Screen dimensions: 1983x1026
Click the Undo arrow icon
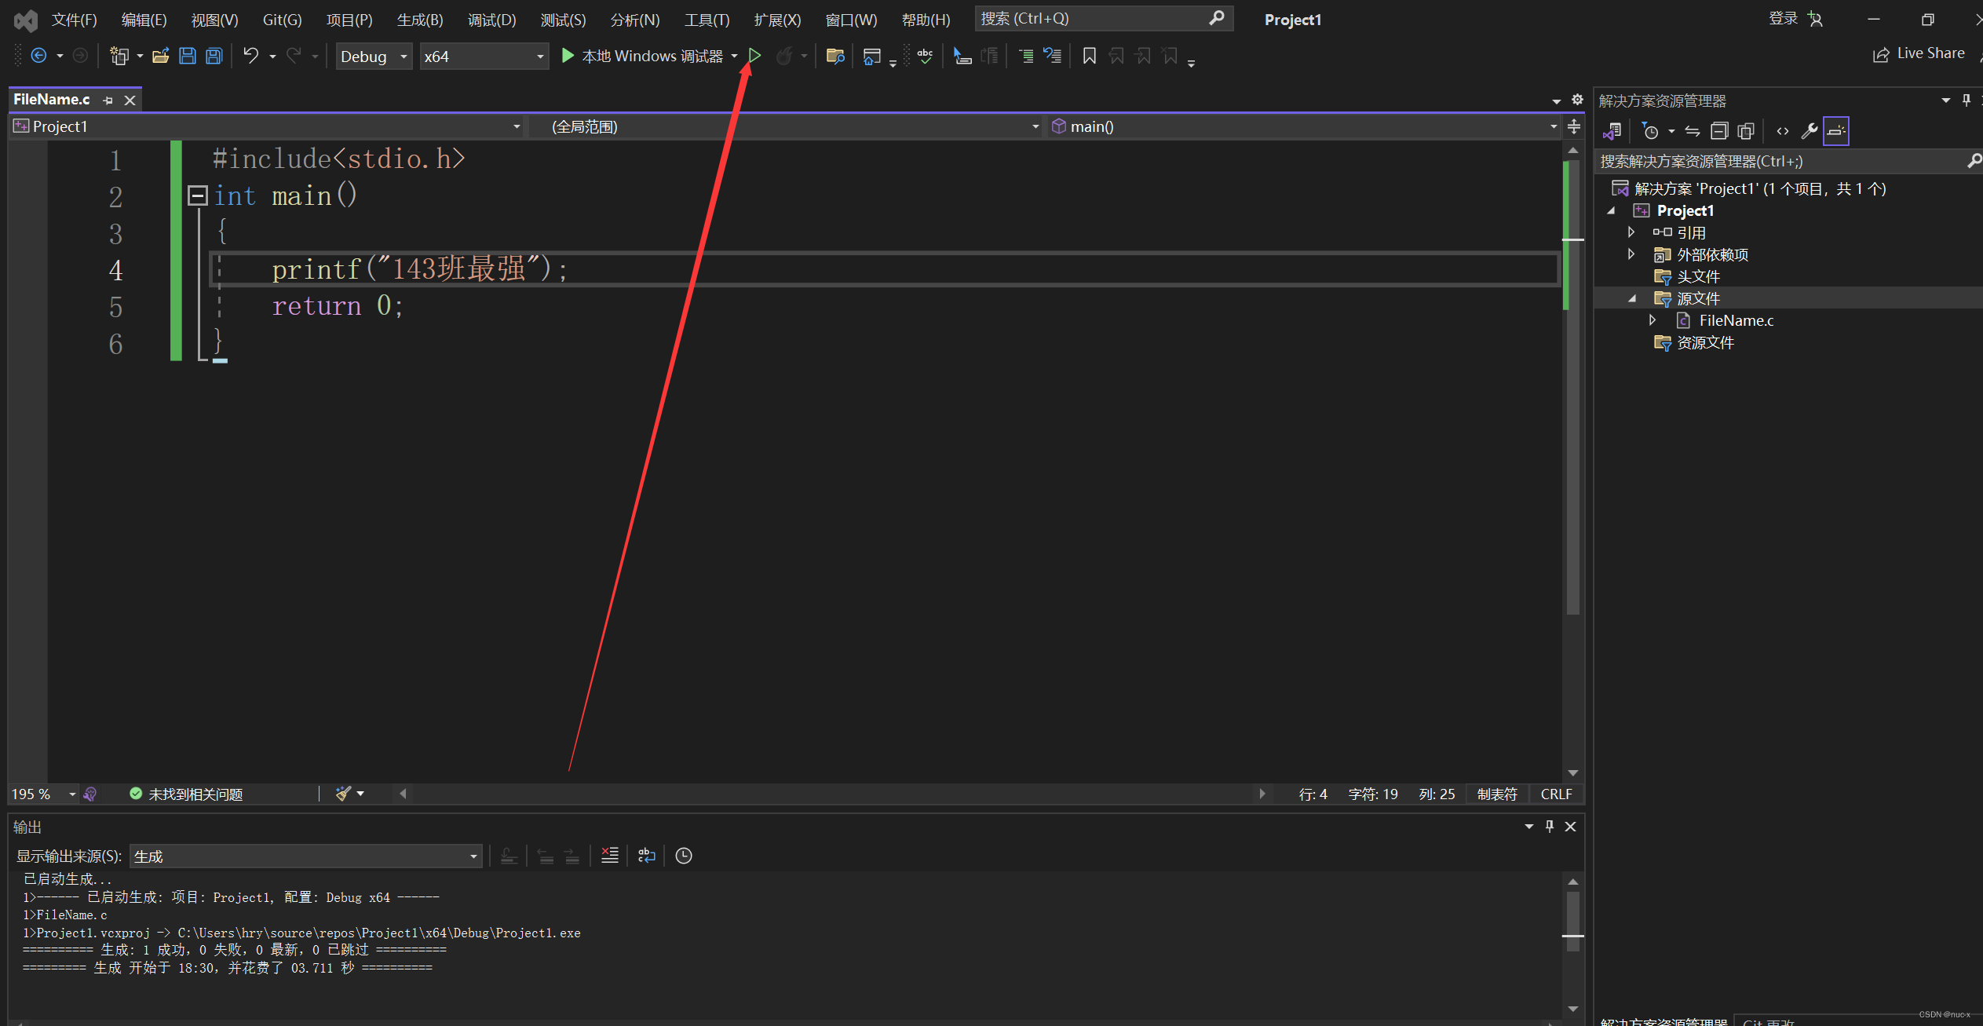pyautogui.click(x=250, y=56)
